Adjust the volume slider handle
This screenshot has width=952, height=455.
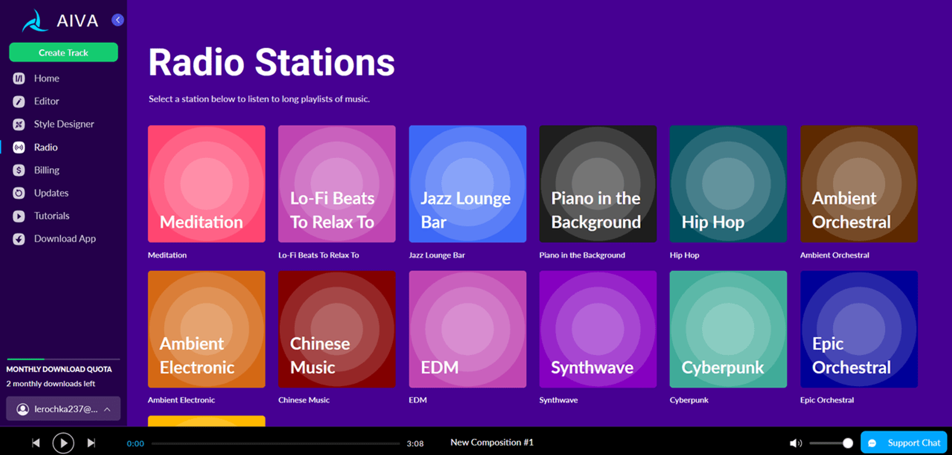[x=848, y=443]
